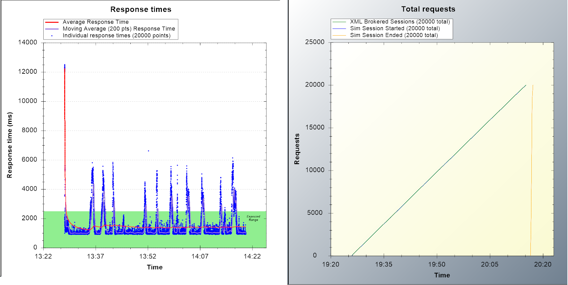
Task: Click the blue dot marker in the legend
Action: tap(52, 36)
